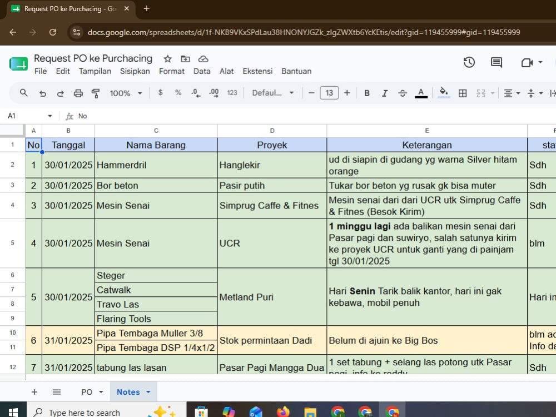Open a new browser tab
The height and width of the screenshot is (417, 556).
pyautogui.click(x=146, y=8)
